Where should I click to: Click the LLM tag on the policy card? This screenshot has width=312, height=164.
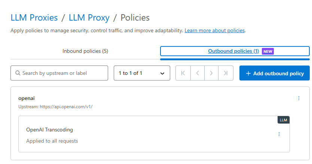[283, 120]
